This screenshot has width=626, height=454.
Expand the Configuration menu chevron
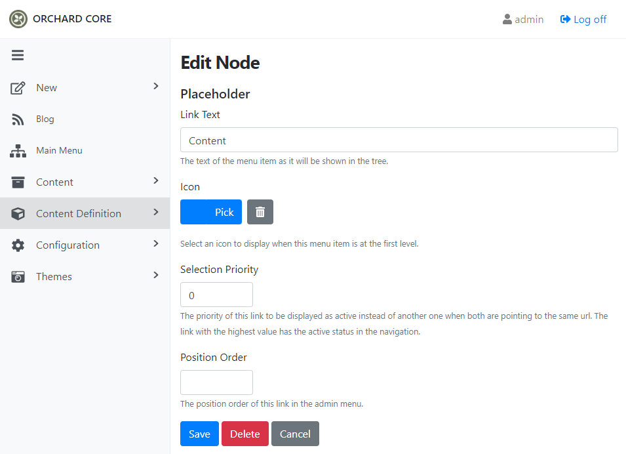(156, 243)
